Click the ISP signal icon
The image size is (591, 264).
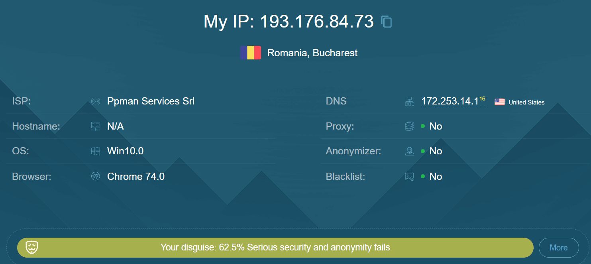[95, 101]
